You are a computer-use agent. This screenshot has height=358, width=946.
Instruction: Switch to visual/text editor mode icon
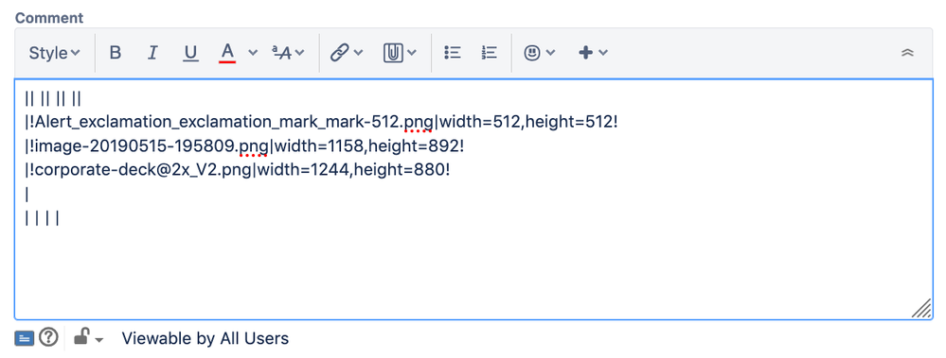pos(24,338)
